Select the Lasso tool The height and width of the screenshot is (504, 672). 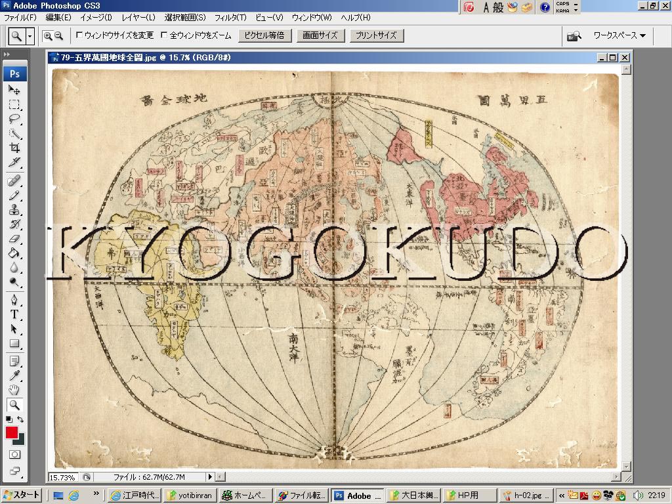click(x=14, y=119)
